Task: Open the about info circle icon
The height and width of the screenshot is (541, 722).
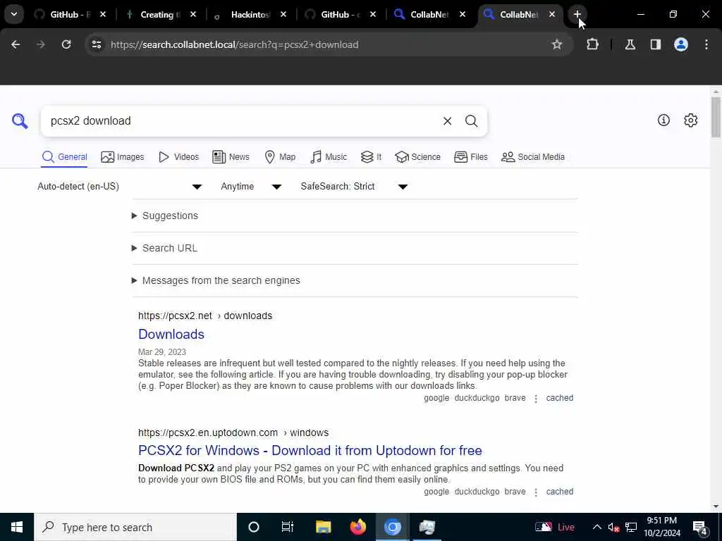Action: tap(663, 120)
